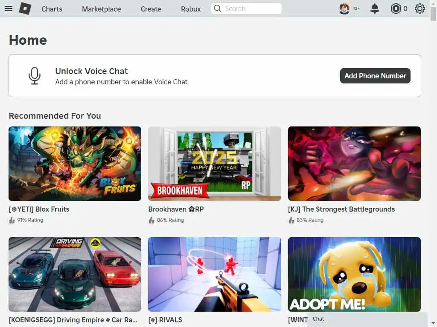Open the Robux tab

pos(191,9)
